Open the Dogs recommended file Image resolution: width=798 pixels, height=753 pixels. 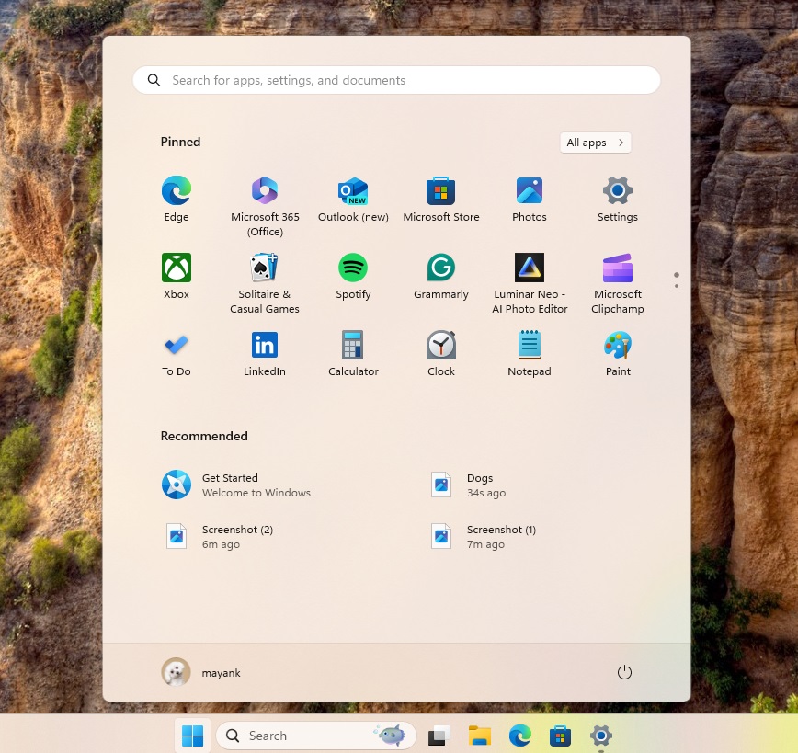point(480,485)
